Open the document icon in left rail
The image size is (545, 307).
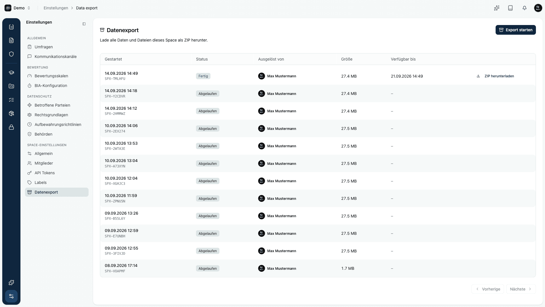(11, 40)
